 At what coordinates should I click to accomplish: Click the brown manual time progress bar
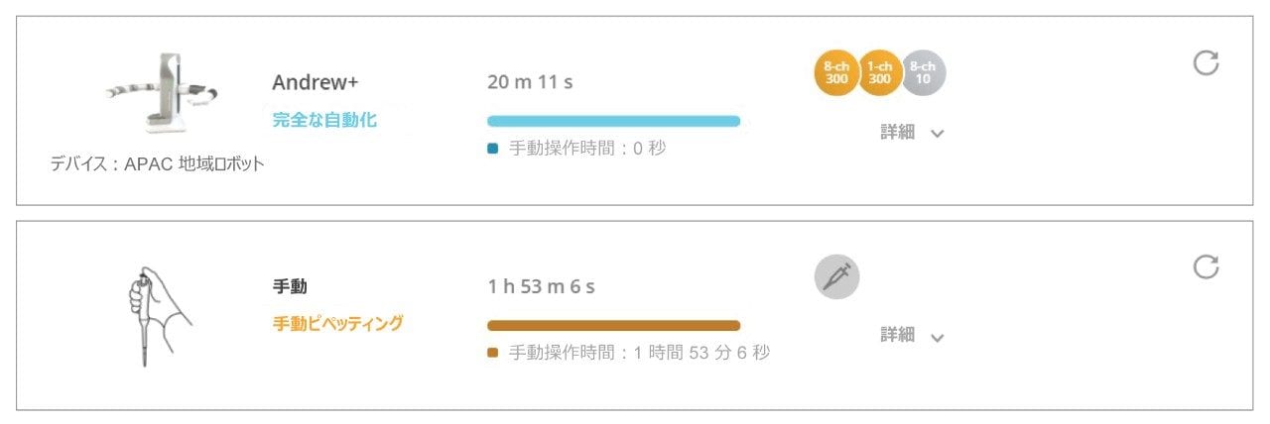click(x=613, y=325)
